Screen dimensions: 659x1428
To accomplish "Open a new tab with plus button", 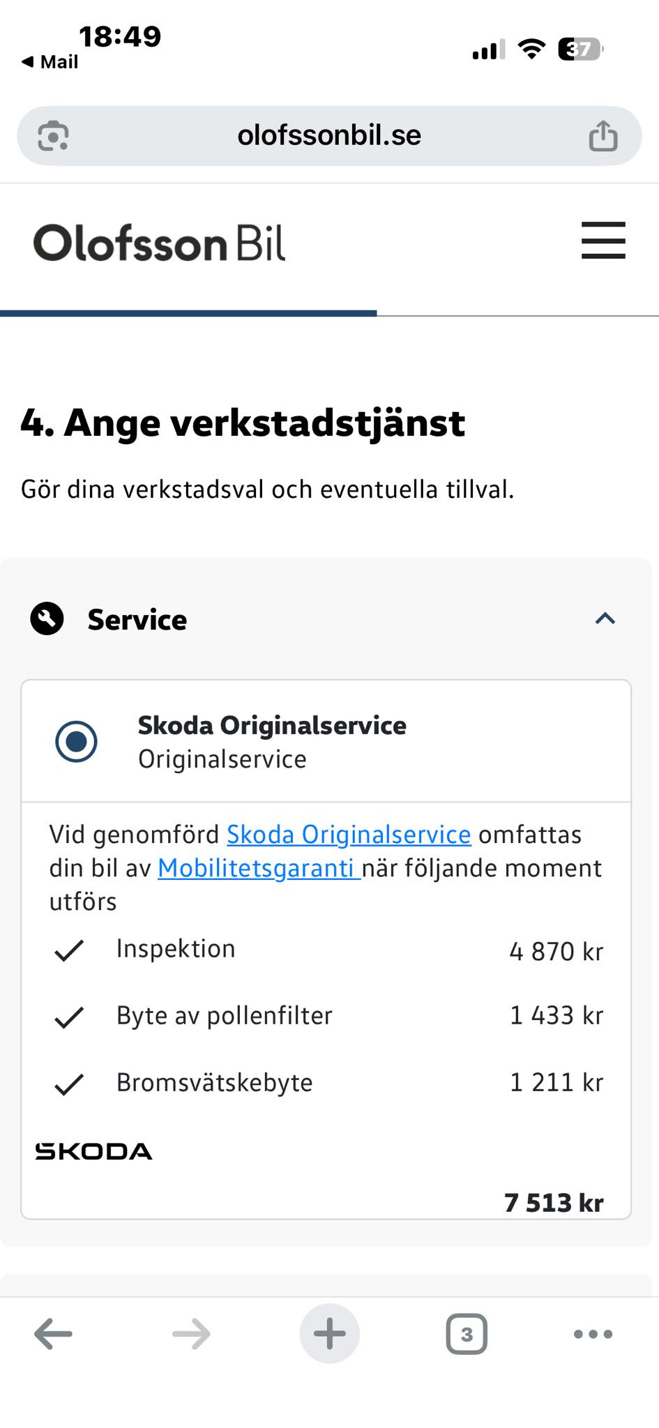I will (x=329, y=1334).
